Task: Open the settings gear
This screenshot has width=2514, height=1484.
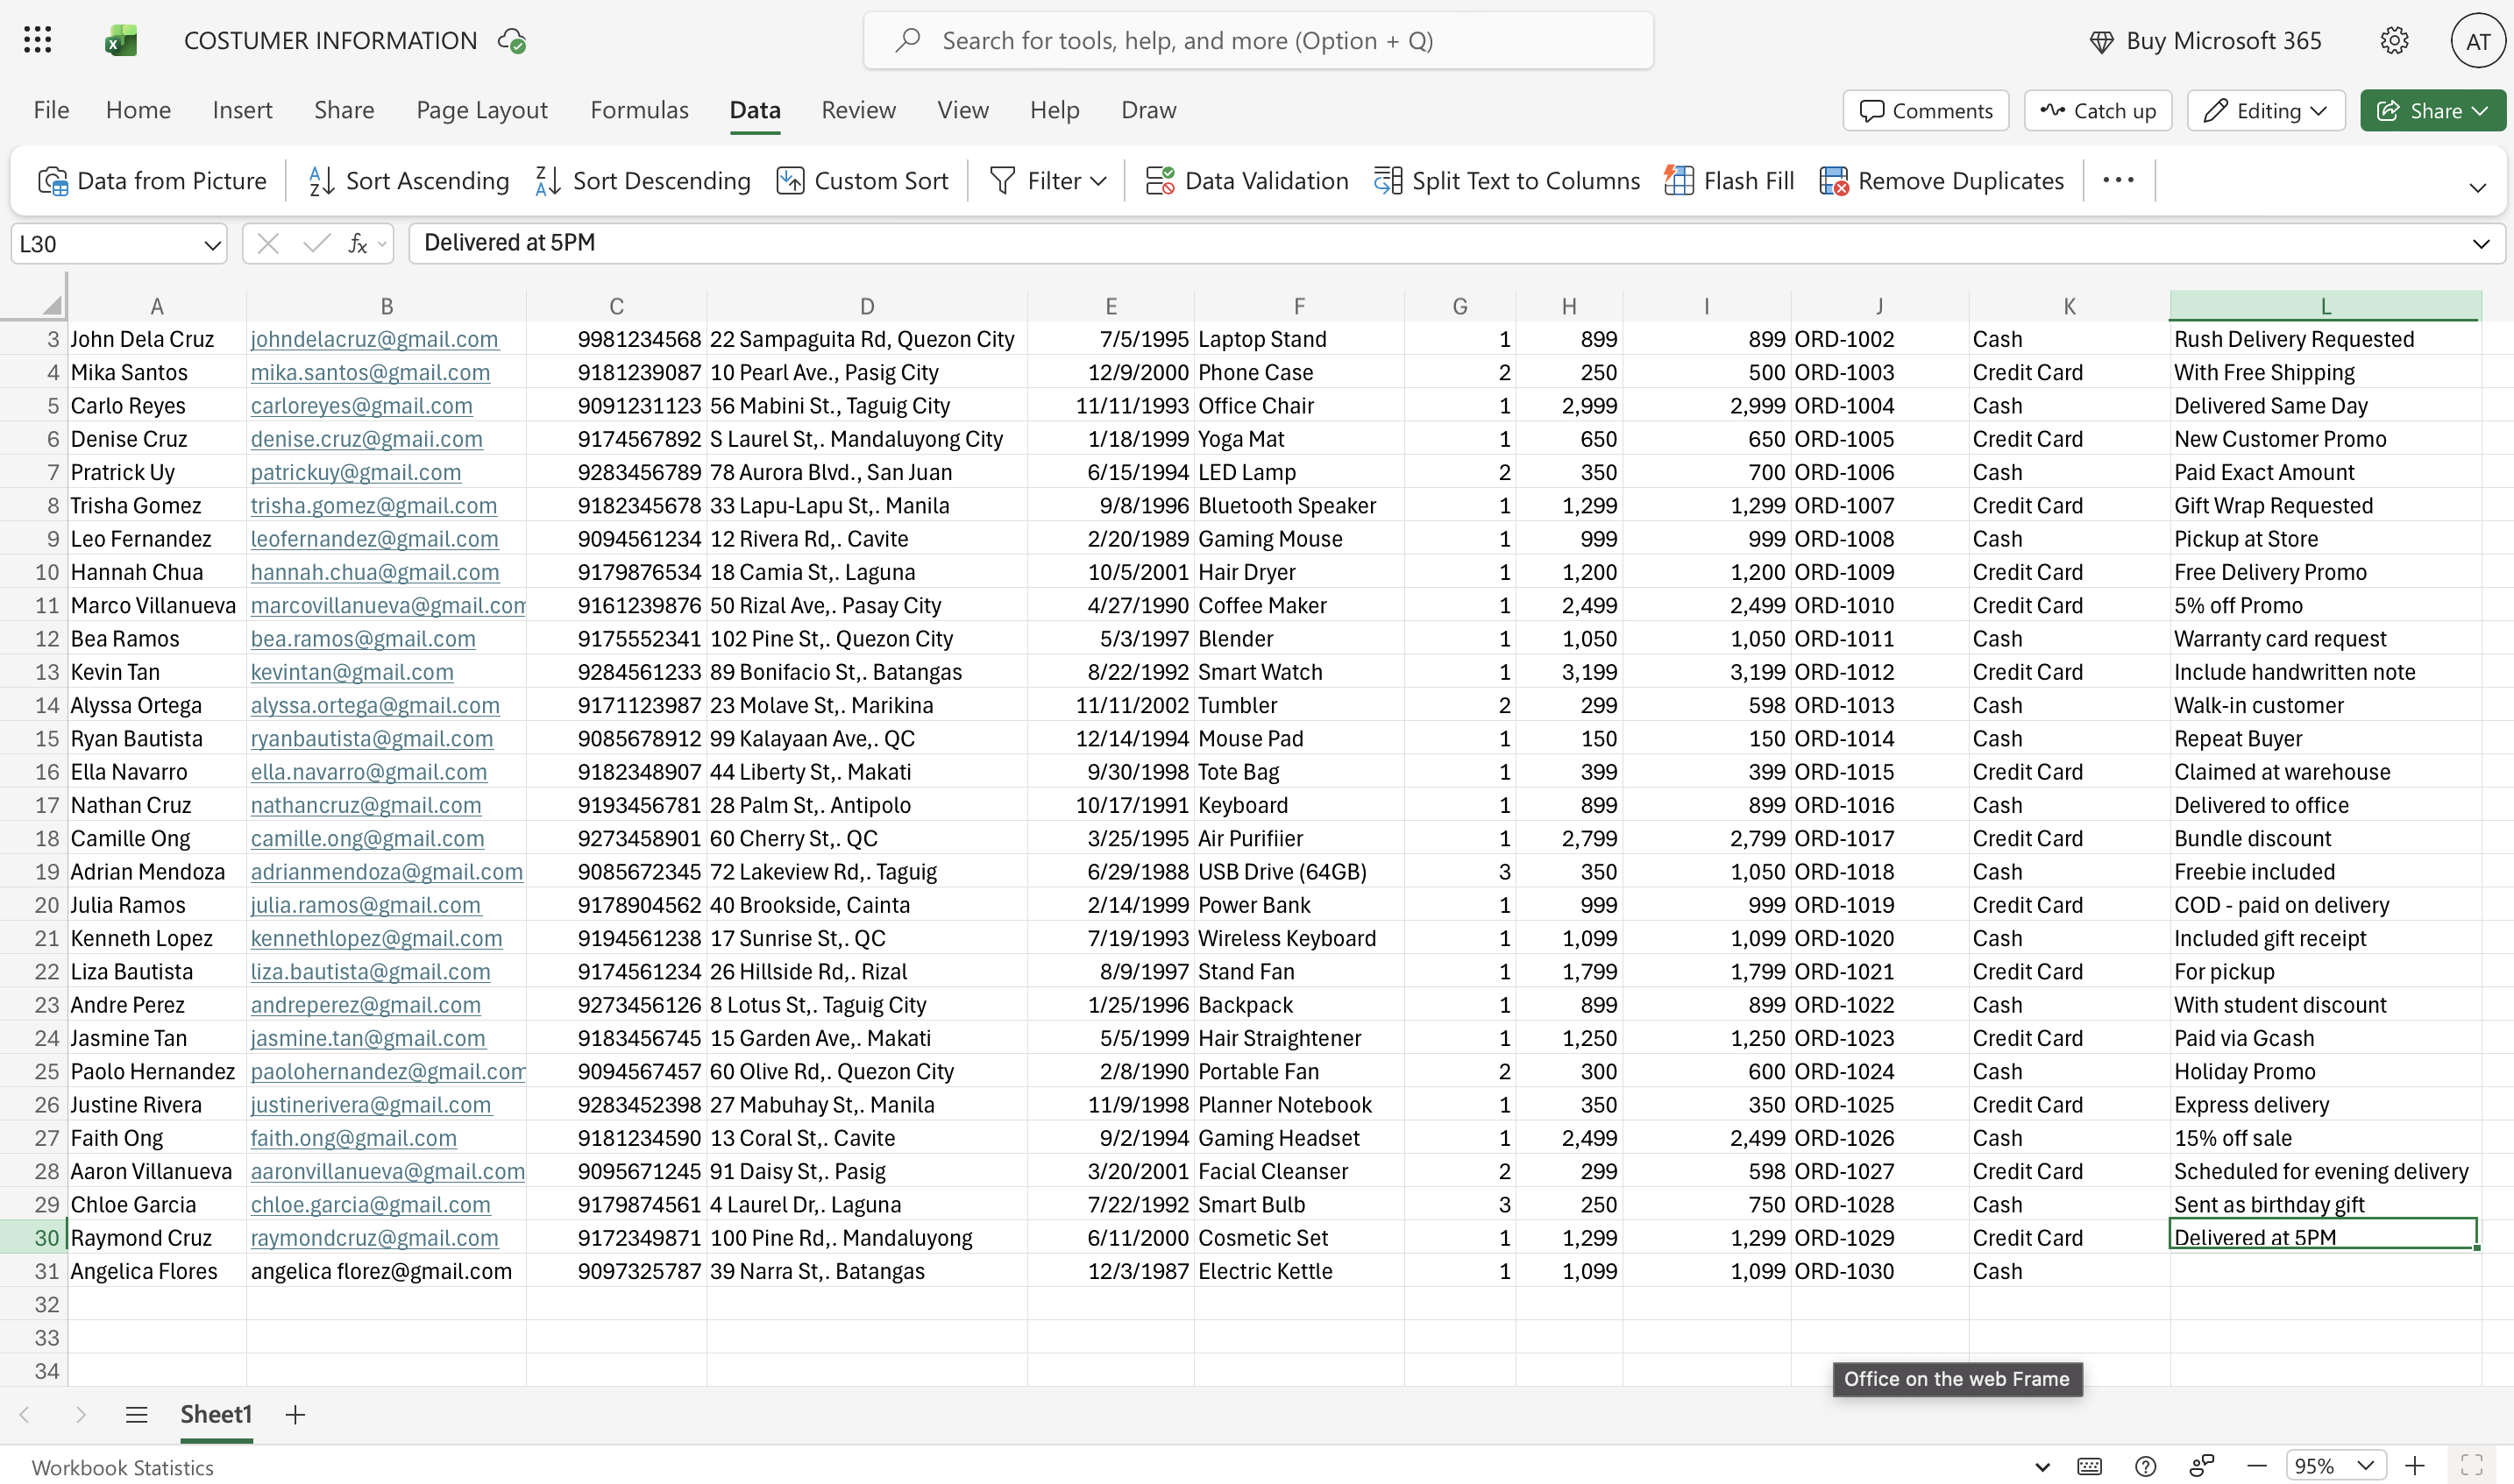Action: (x=2394, y=40)
